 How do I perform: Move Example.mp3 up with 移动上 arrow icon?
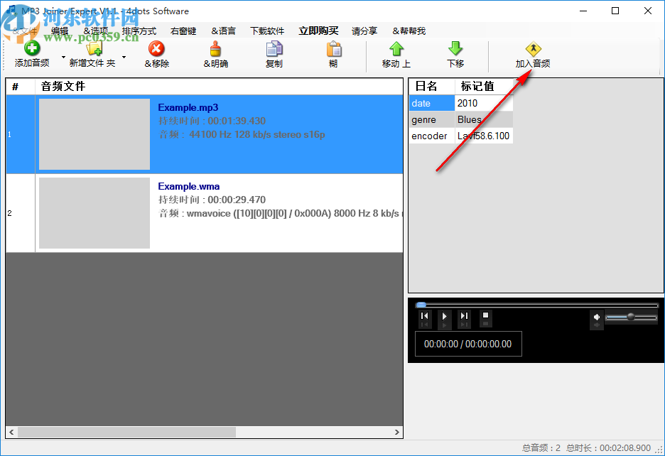pyautogui.click(x=395, y=51)
